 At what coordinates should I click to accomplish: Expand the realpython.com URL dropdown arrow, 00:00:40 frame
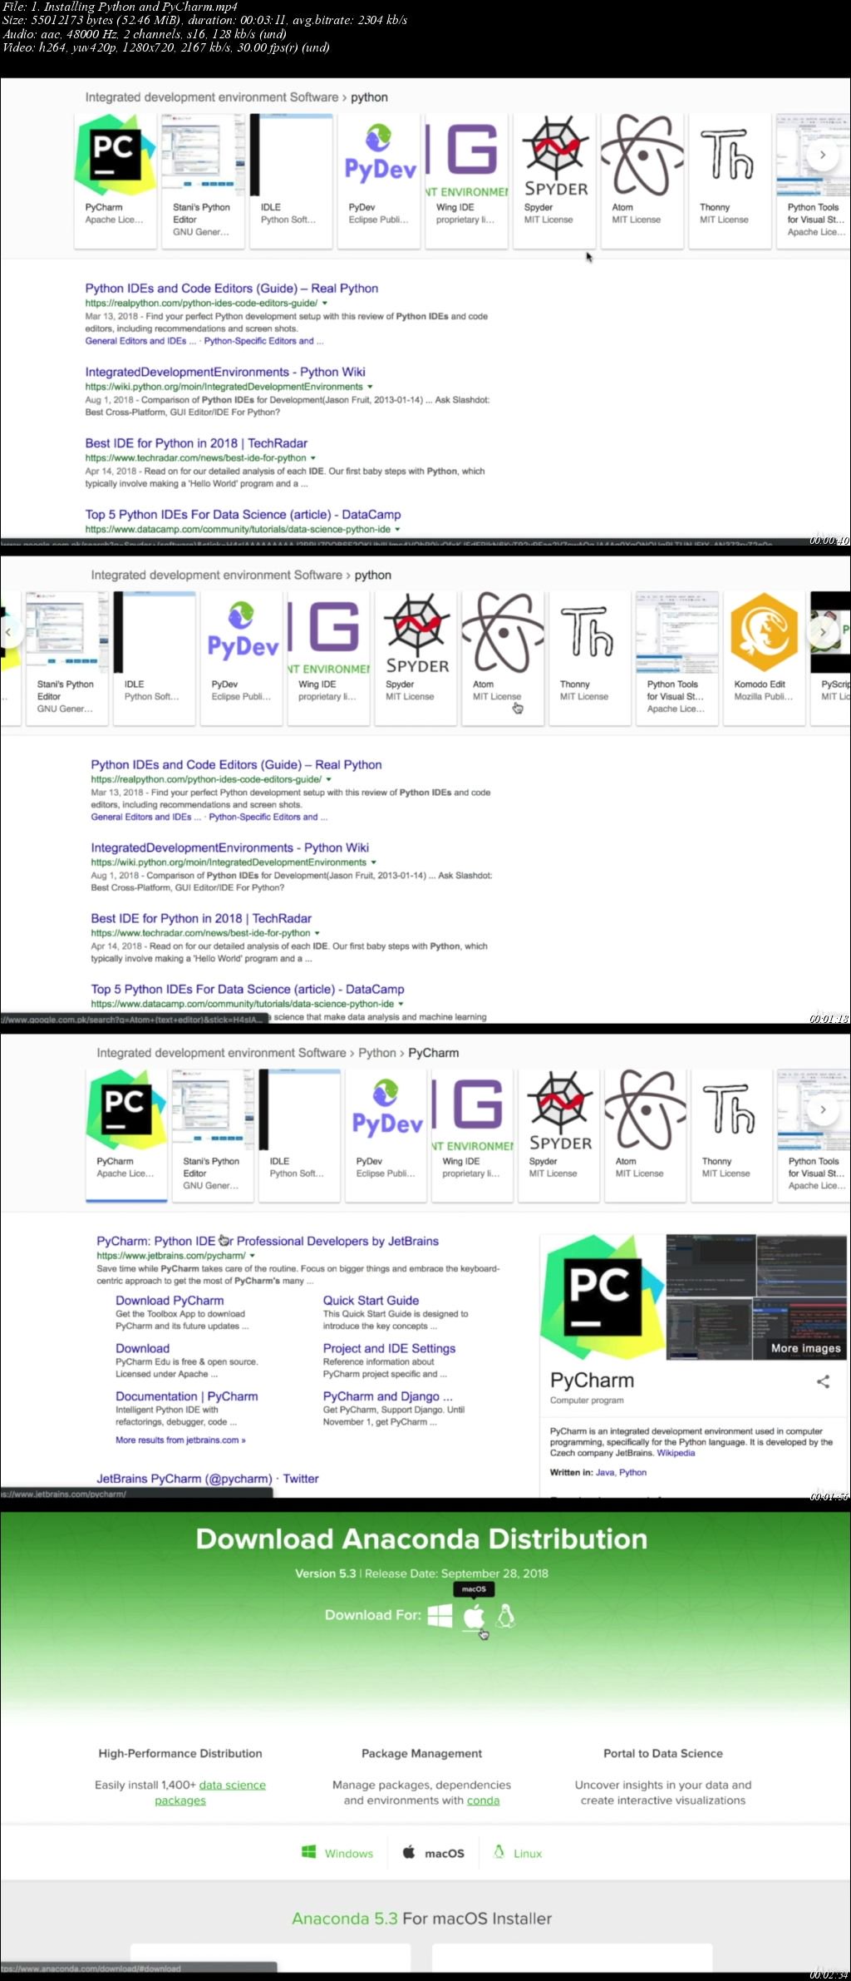[x=325, y=304]
